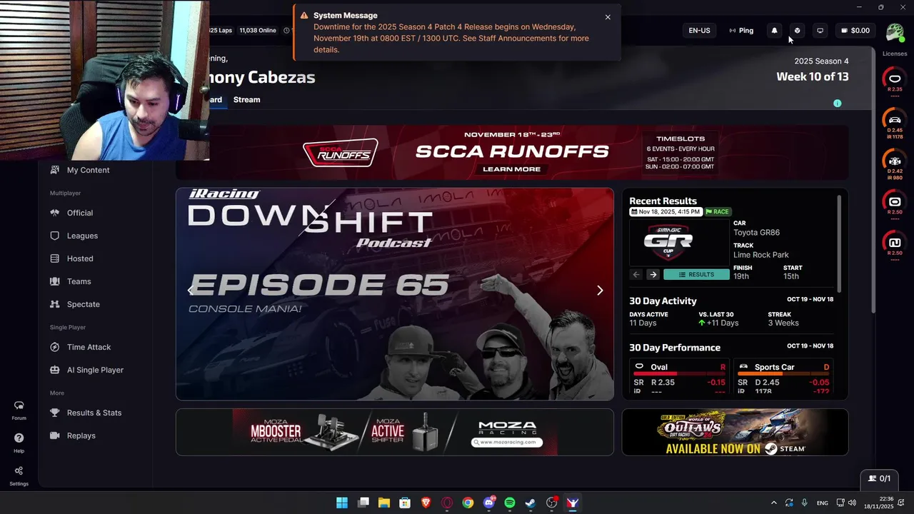Click the 0/1 friends button
This screenshot has height=514, width=914.
(x=880, y=478)
